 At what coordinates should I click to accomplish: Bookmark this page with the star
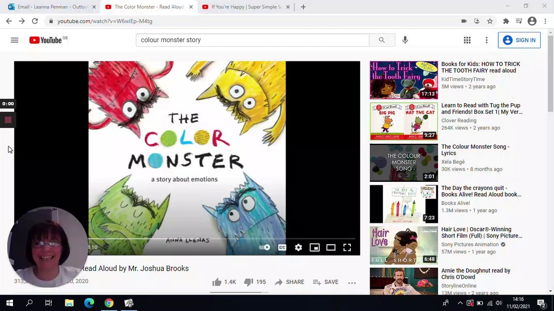(490, 21)
